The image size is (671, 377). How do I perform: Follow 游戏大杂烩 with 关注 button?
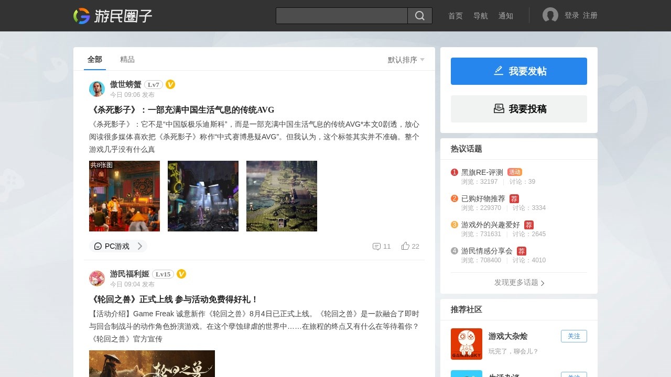point(574,336)
